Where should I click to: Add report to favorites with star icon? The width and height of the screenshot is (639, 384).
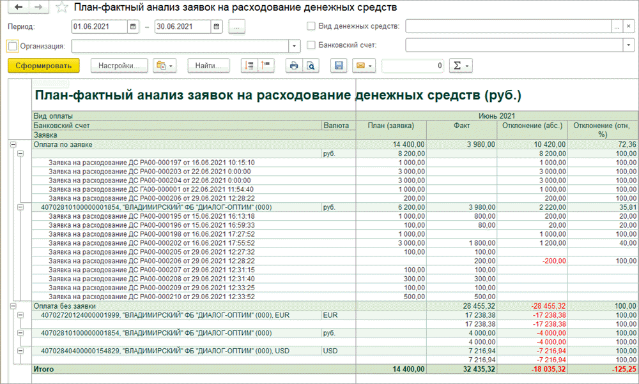[x=62, y=8]
